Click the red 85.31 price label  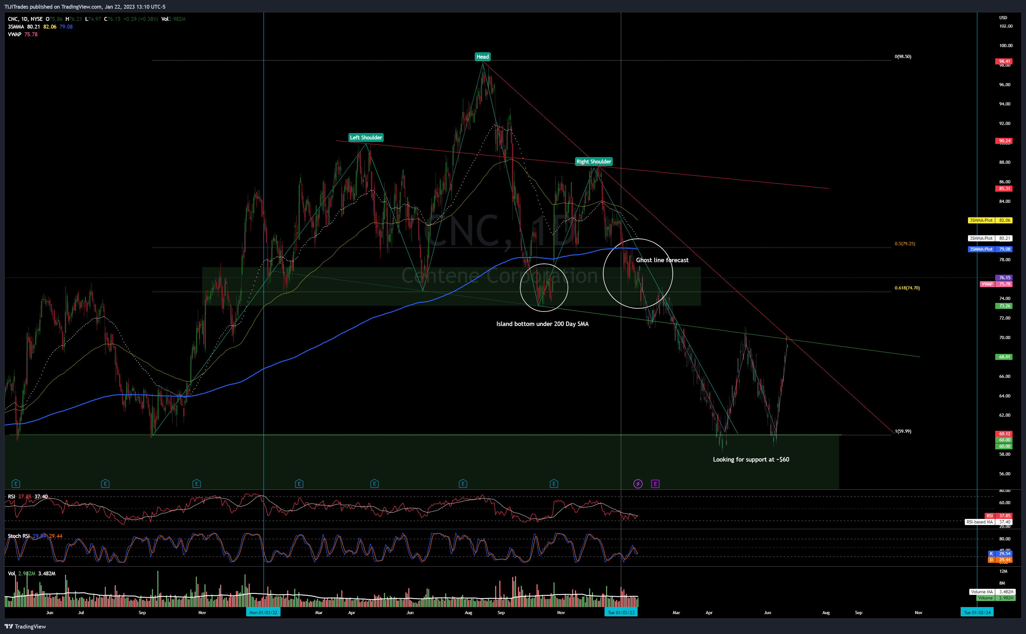[1004, 189]
